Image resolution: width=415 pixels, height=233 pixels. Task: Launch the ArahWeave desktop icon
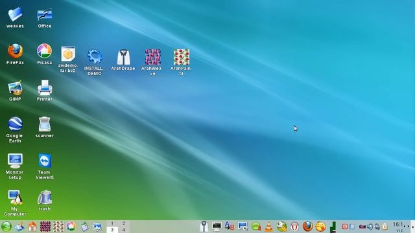153,57
